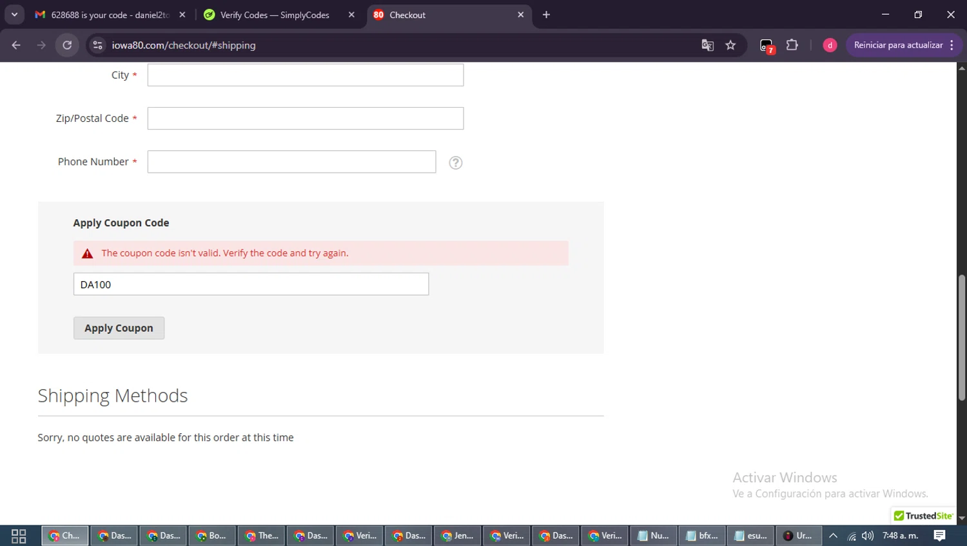The height and width of the screenshot is (546, 967).
Task: Reload the checkout page
Action: point(67,45)
